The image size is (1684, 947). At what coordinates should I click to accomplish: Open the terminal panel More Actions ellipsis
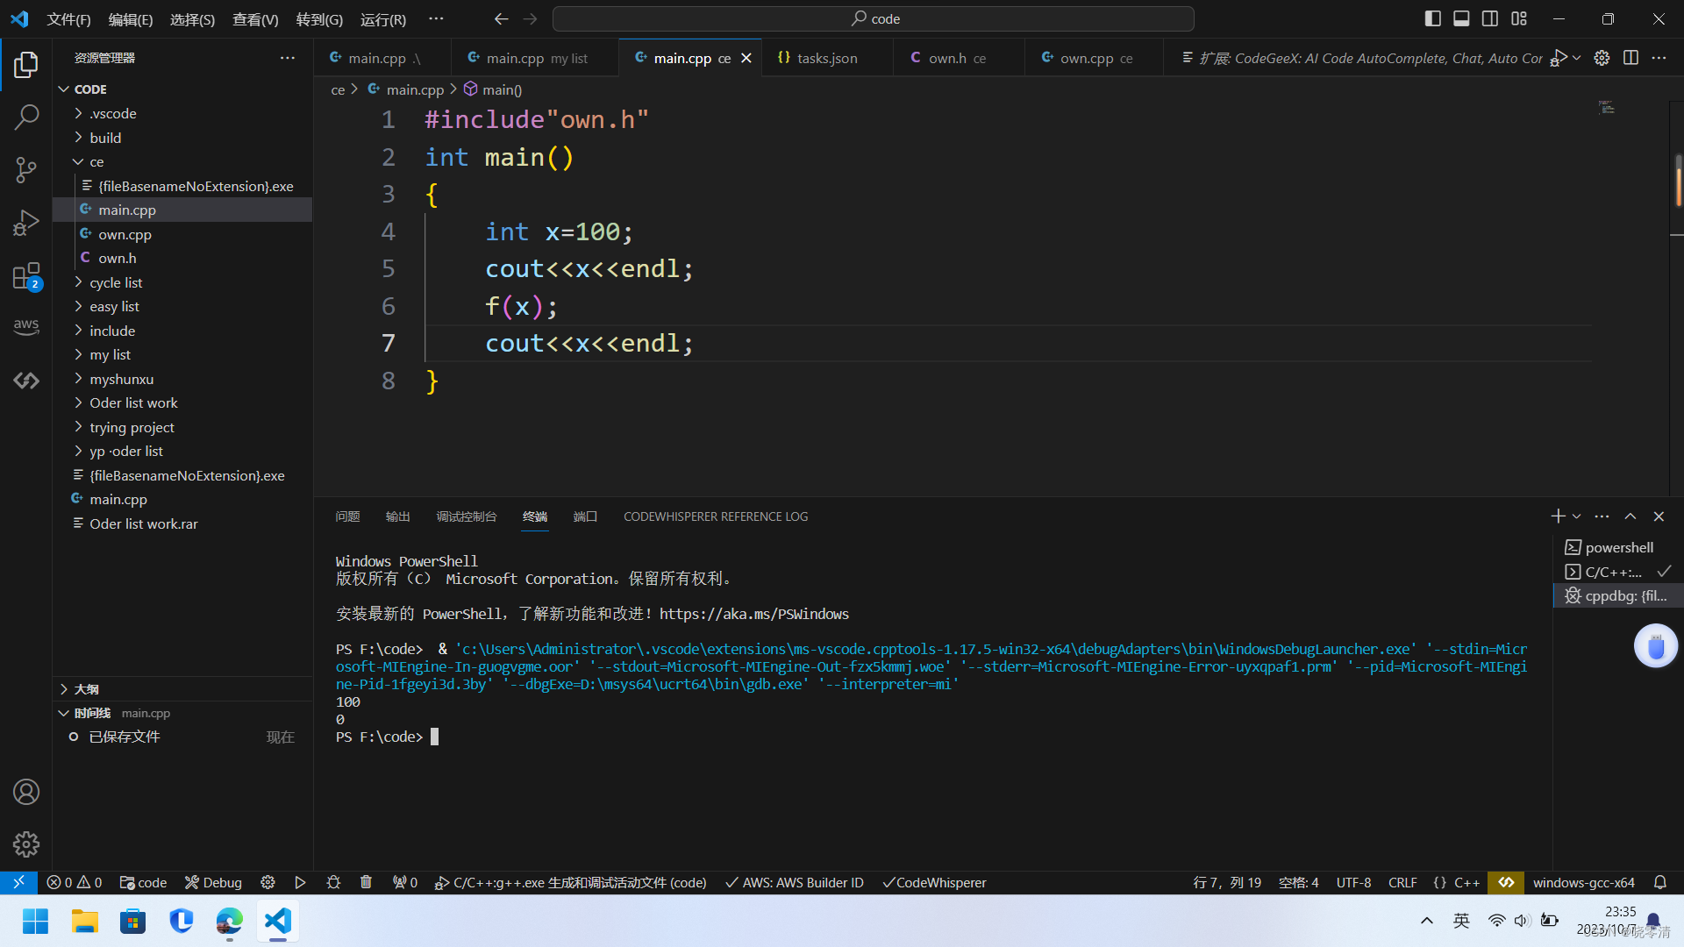pos(1602,516)
